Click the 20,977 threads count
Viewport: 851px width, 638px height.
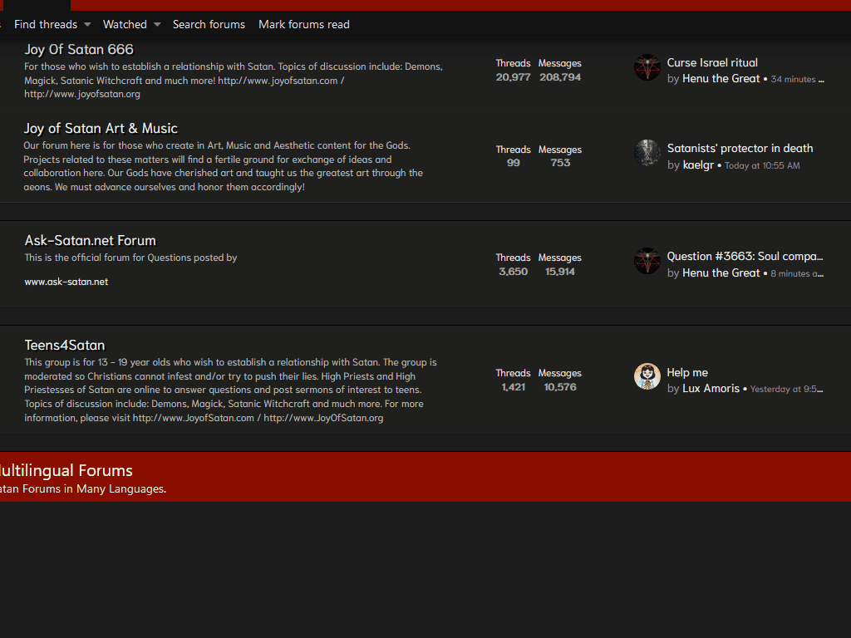[x=513, y=77]
